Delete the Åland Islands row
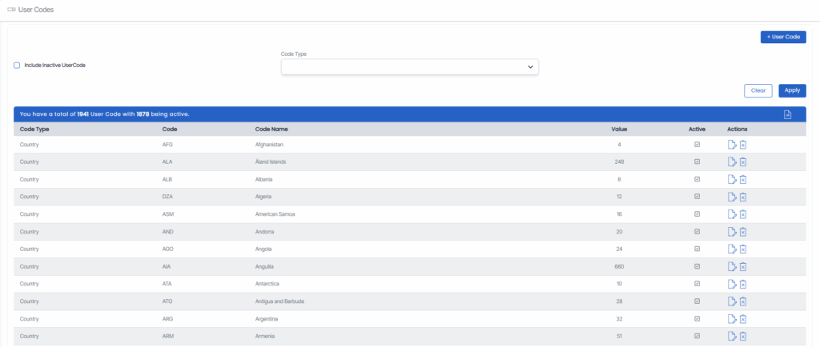Screen dimensions: 820x347 (x=743, y=162)
